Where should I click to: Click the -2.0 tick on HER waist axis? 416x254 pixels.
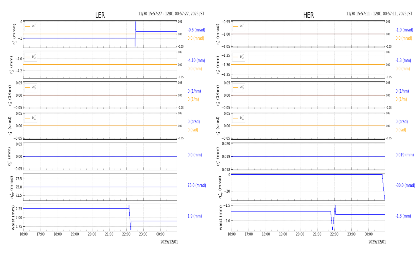(x=226, y=221)
